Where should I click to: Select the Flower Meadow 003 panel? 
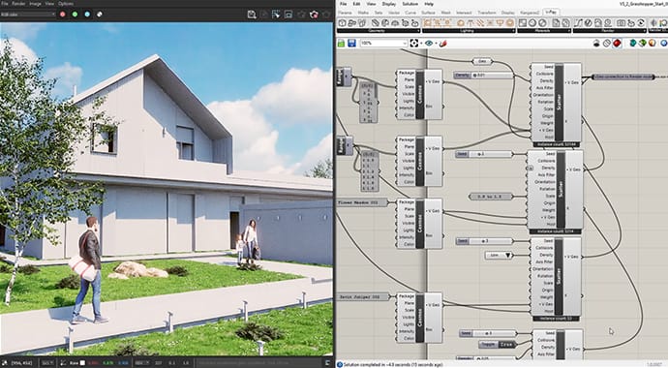tap(362, 202)
